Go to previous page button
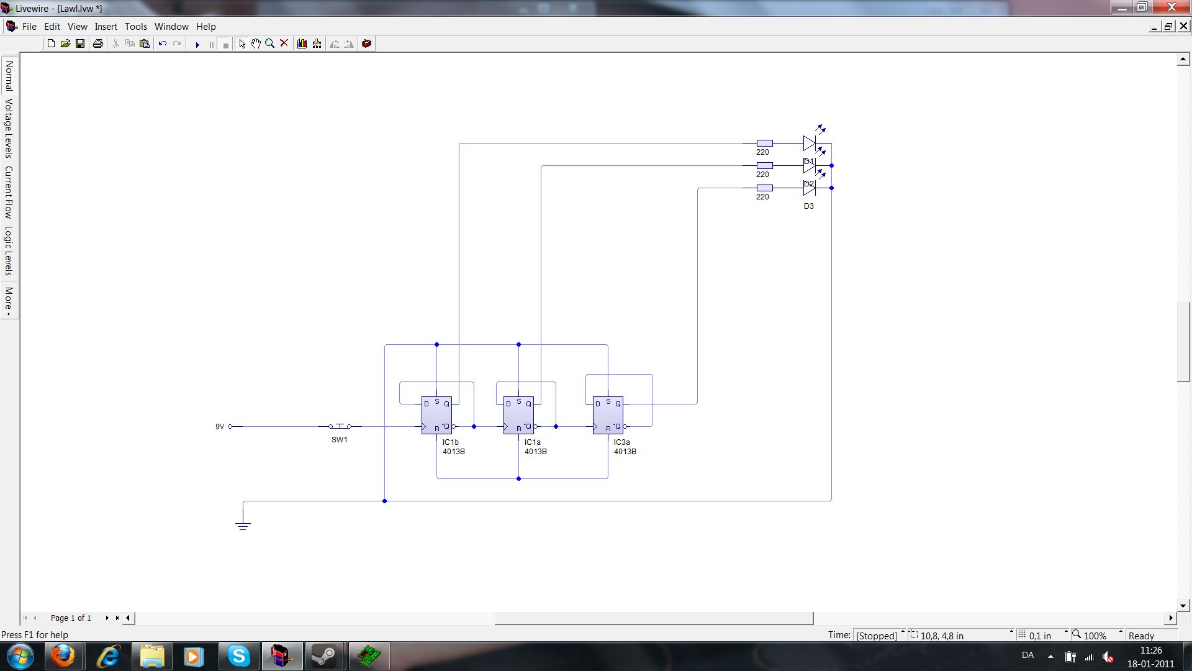This screenshot has height=671, width=1192. pos(35,618)
